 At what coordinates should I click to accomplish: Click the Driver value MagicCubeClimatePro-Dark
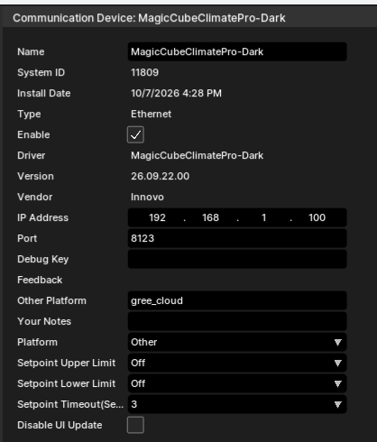click(197, 155)
